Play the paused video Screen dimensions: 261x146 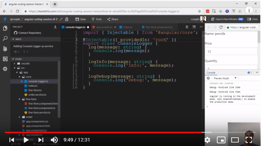[26, 140]
